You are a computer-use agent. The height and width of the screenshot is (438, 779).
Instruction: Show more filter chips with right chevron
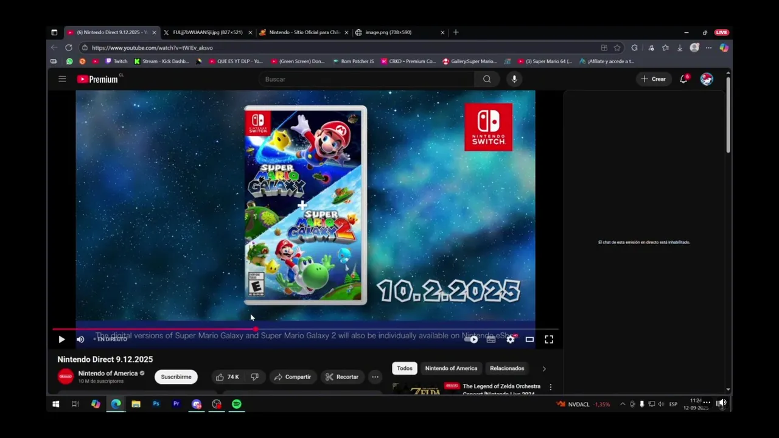[x=544, y=368]
